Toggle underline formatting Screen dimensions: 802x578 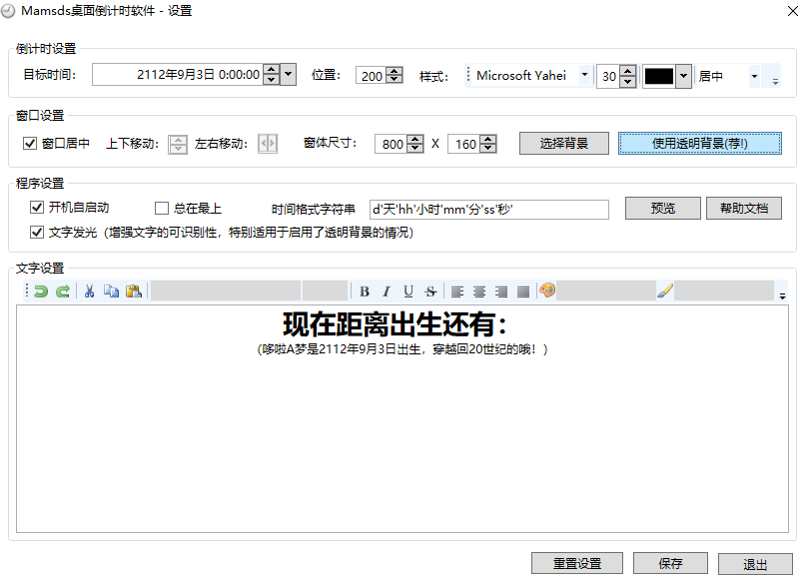click(408, 291)
